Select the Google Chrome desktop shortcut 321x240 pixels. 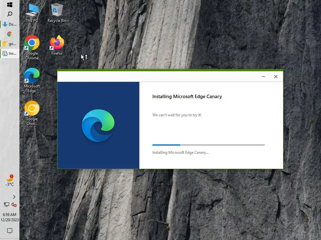[32, 48]
